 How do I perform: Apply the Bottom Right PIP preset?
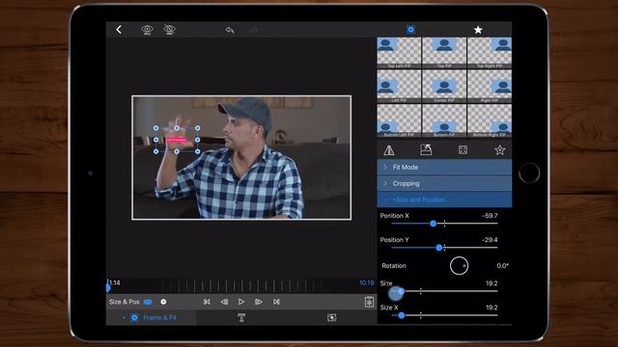click(490, 120)
